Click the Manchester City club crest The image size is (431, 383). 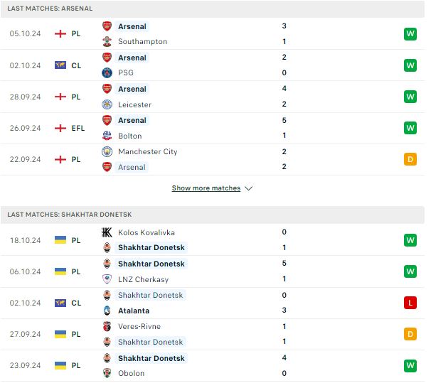107,151
